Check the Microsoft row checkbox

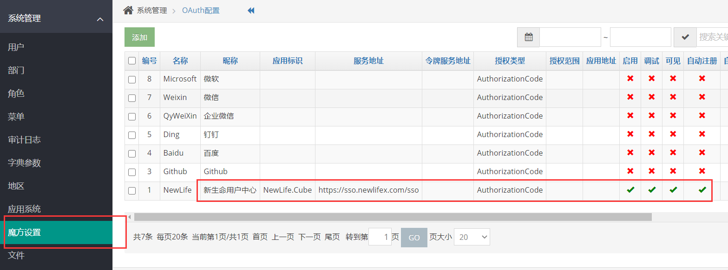[132, 79]
